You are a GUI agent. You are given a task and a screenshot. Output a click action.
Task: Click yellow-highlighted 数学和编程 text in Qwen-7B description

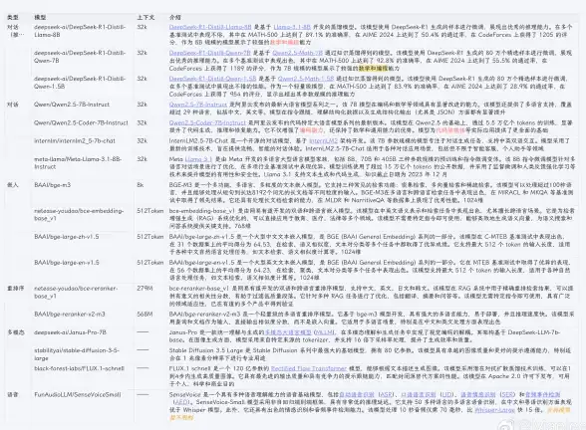point(373,69)
